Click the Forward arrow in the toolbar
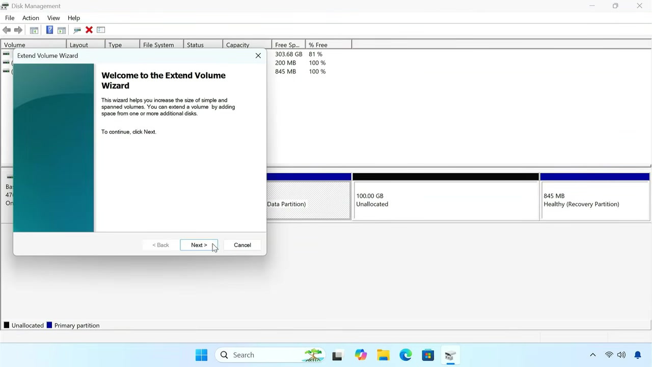This screenshot has height=367, width=652. click(x=18, y=30)
